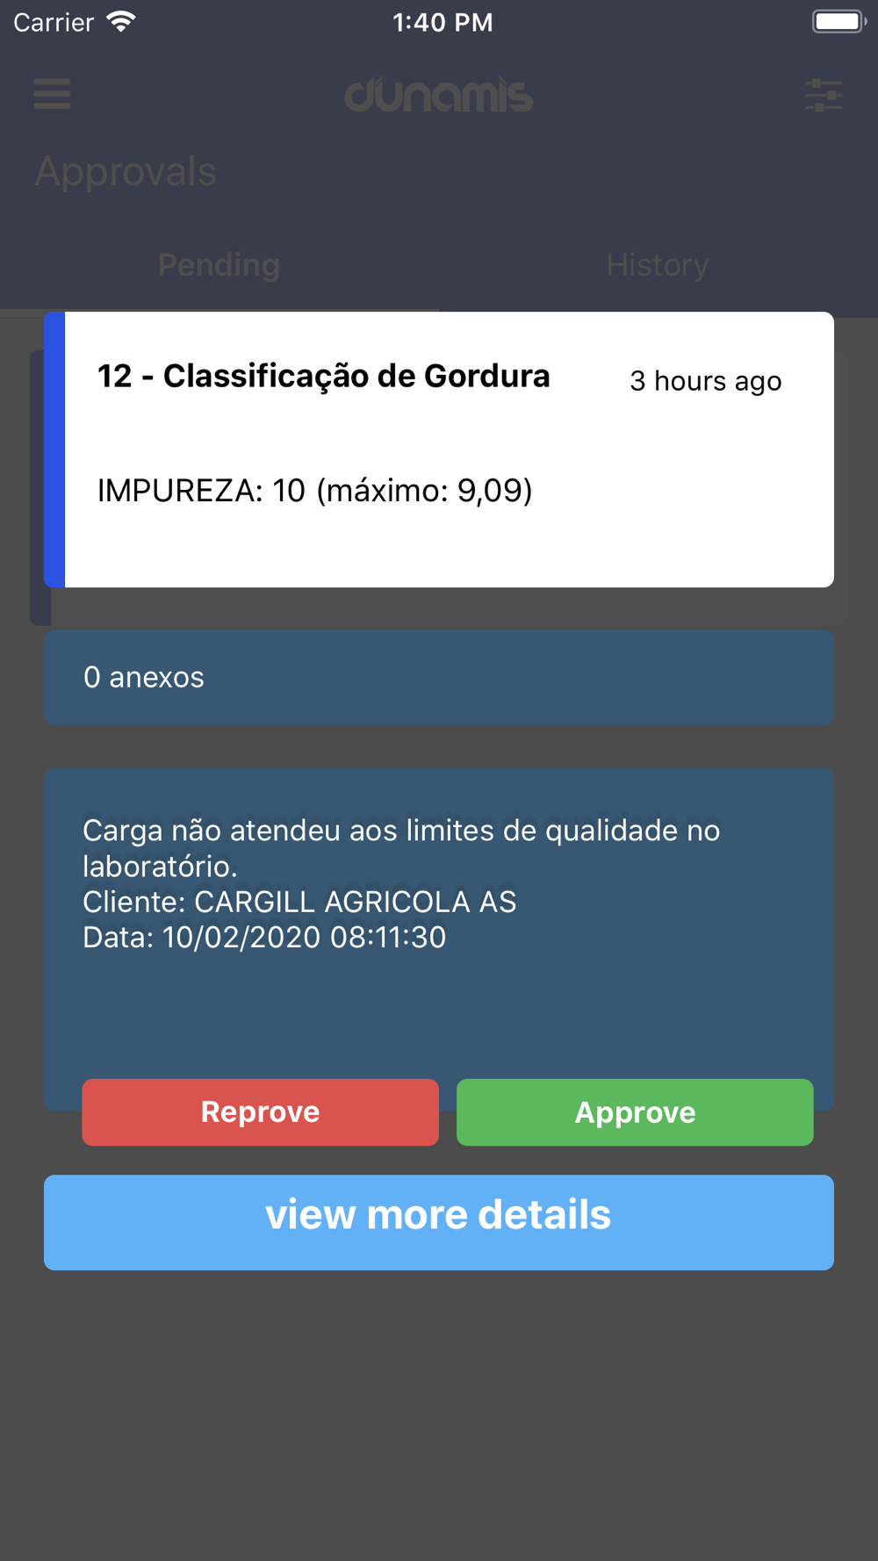The height and width of the screenshot is (1561, 878).
Task: Tap the battery indicator icon
Action: [x=838, y=22]
